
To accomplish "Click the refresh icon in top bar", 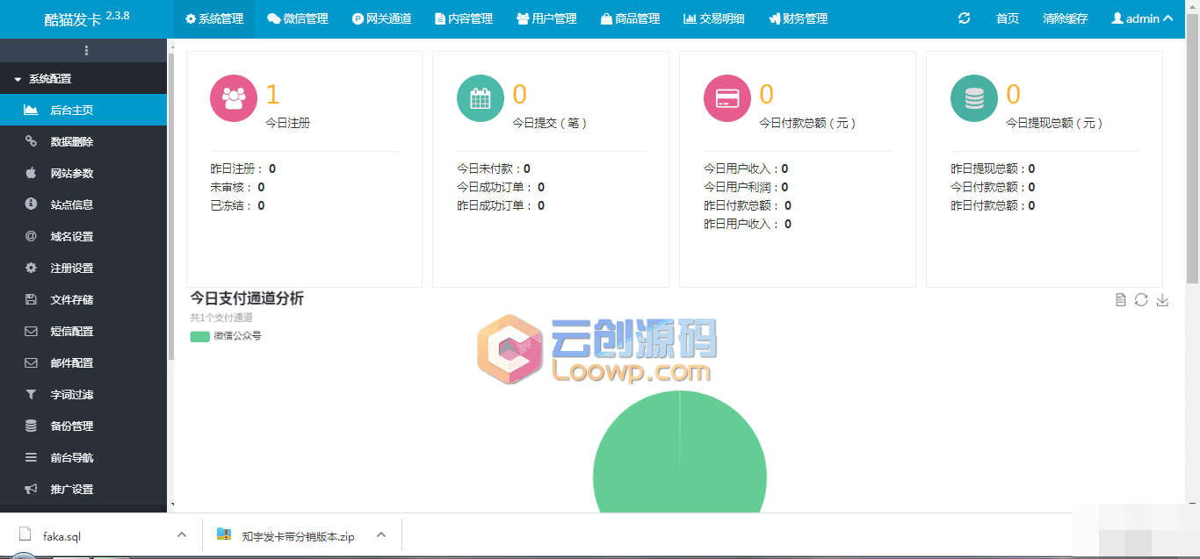I will tap(964, 18).
